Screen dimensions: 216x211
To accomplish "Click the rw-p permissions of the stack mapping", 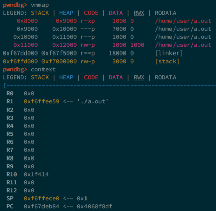I will tap(88, 61).
